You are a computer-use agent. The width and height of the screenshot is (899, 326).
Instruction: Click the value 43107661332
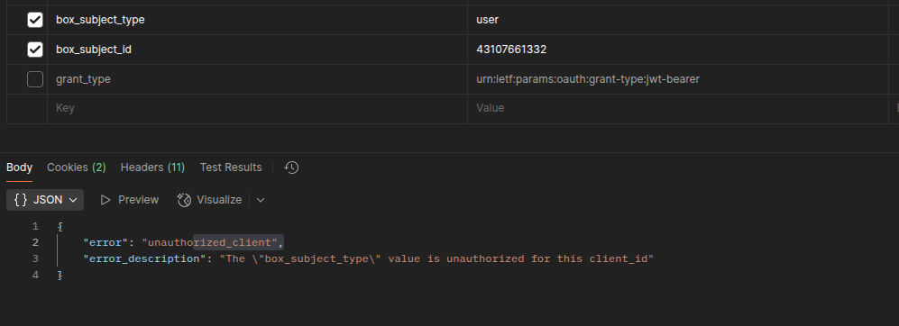tap(511, 50)
